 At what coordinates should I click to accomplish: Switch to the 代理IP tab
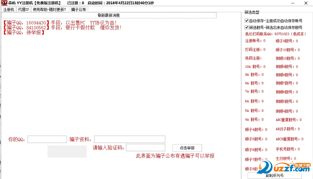pos(24,9)
